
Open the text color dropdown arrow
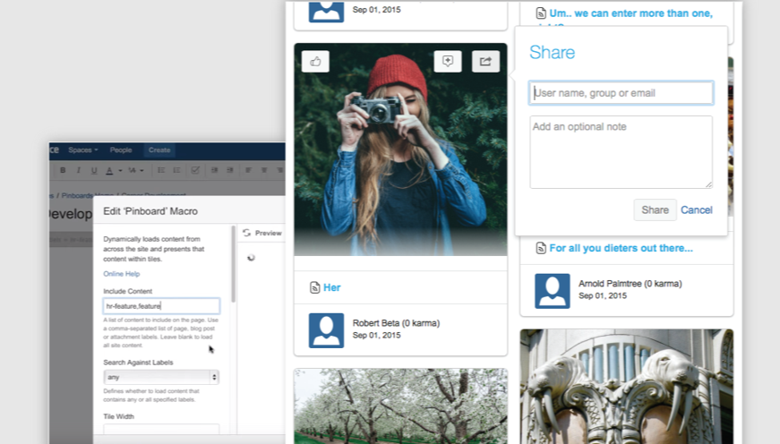(x=119, y=170)
